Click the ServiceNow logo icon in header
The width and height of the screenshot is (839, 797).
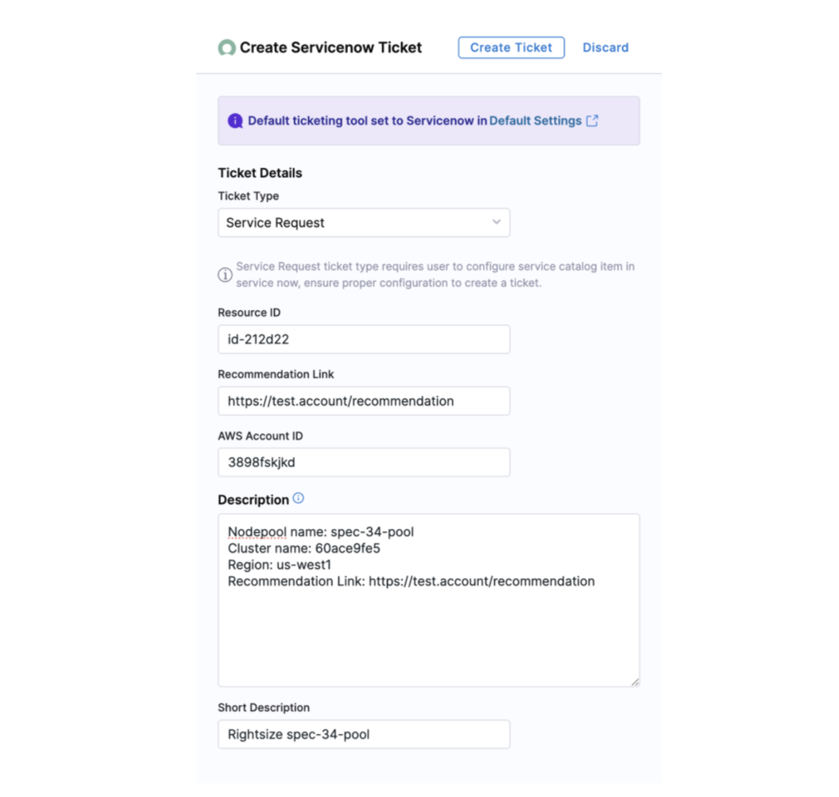(x=226, y=48)
